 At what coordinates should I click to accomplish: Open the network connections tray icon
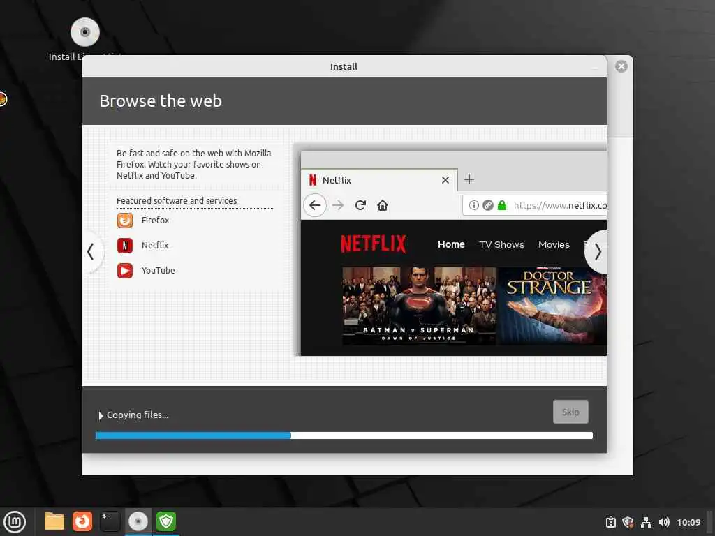646,522
